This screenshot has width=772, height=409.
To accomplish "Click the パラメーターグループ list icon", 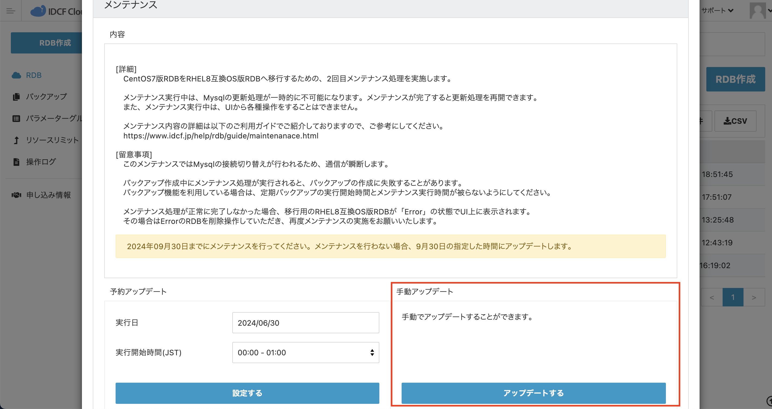I will 16,119.
